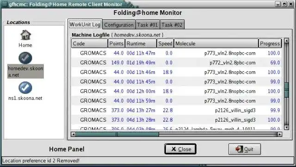This screenshot has width=296, height=167.
Task: Sort by the Runtime column header
Action: click(x=141, y=43)
